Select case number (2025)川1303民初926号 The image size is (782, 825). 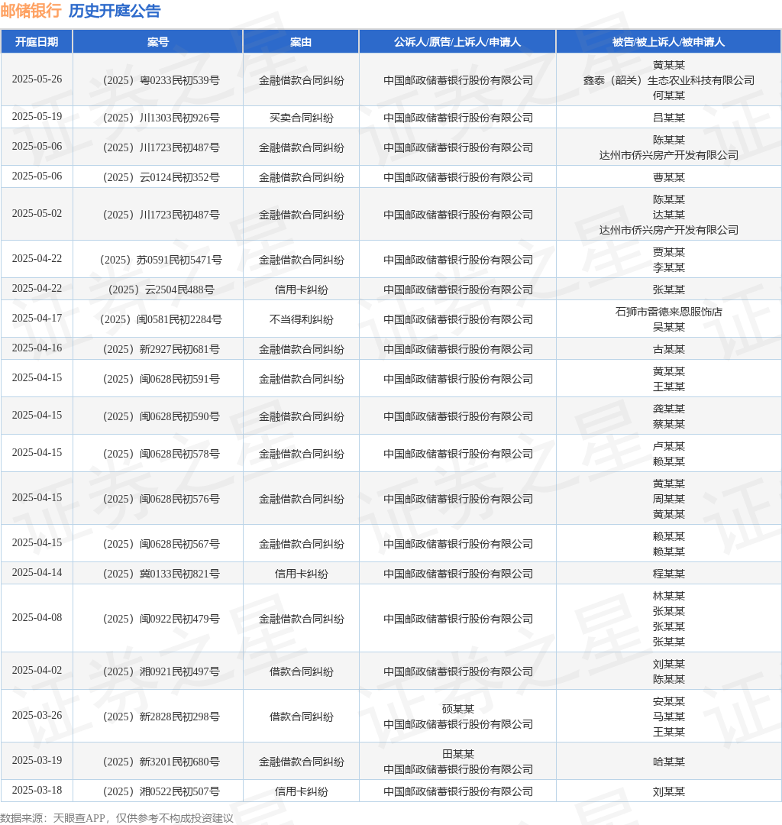pos(160,118)
